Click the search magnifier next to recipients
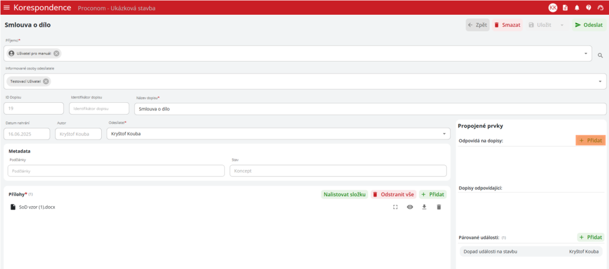 tap(600, 54)
